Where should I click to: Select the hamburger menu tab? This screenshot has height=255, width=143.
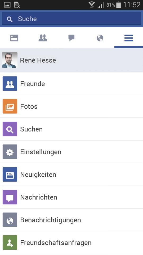coord(129,38)
